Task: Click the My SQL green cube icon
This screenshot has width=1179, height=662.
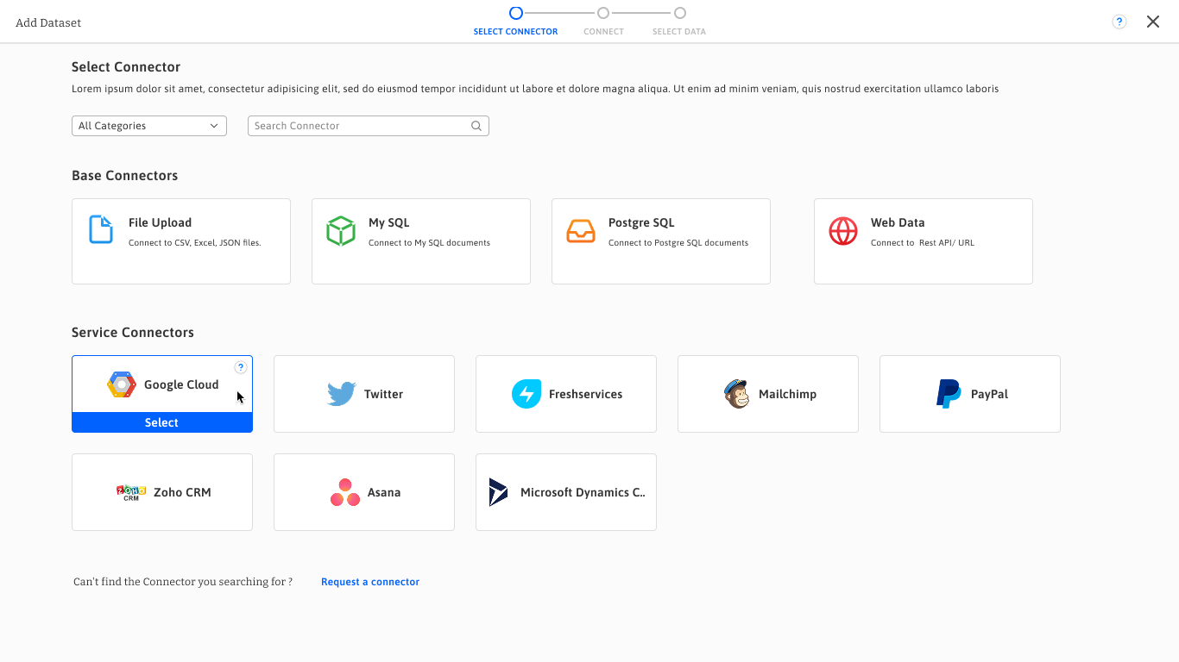Action: pyautogui.click(x=341, y=231)
